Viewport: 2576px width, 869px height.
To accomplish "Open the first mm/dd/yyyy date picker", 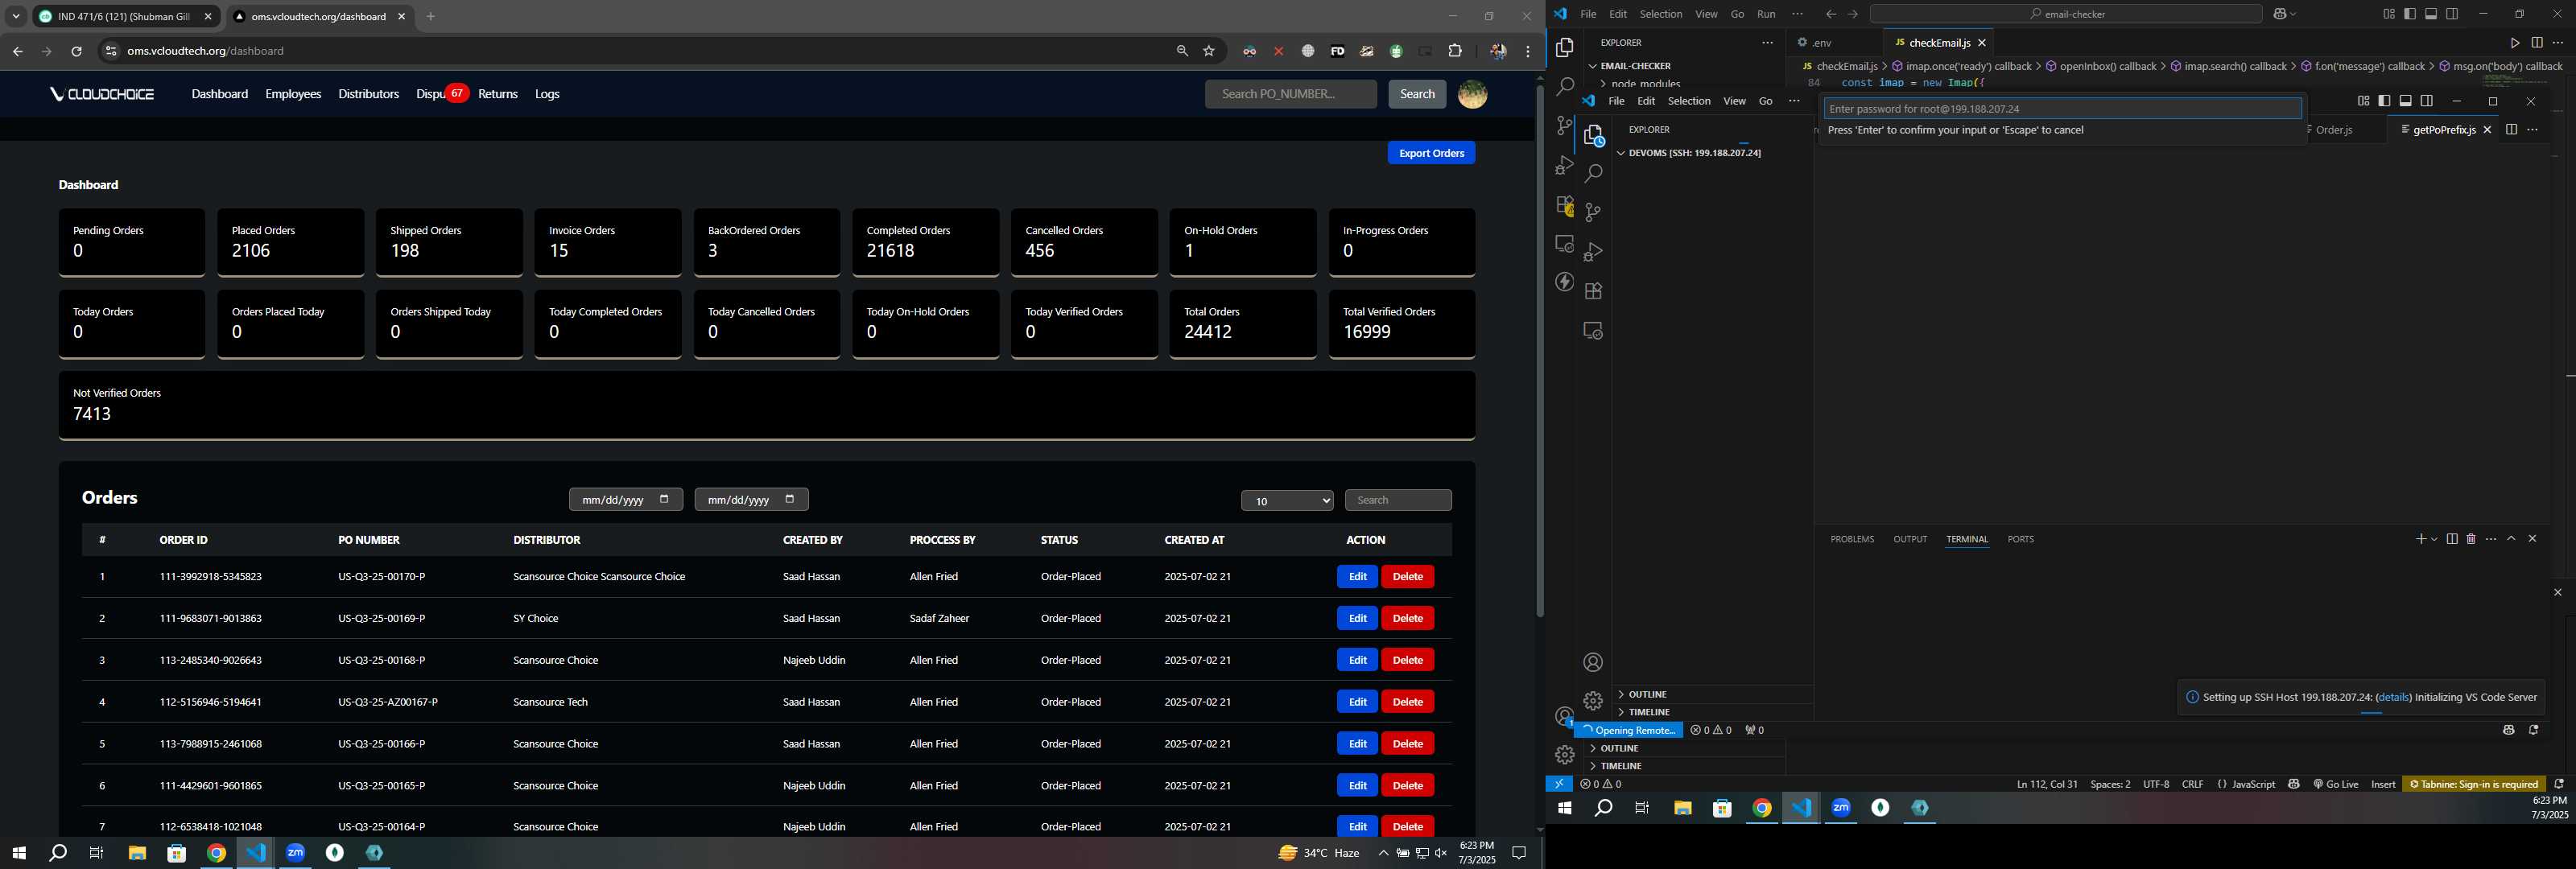I will point(626,500).
